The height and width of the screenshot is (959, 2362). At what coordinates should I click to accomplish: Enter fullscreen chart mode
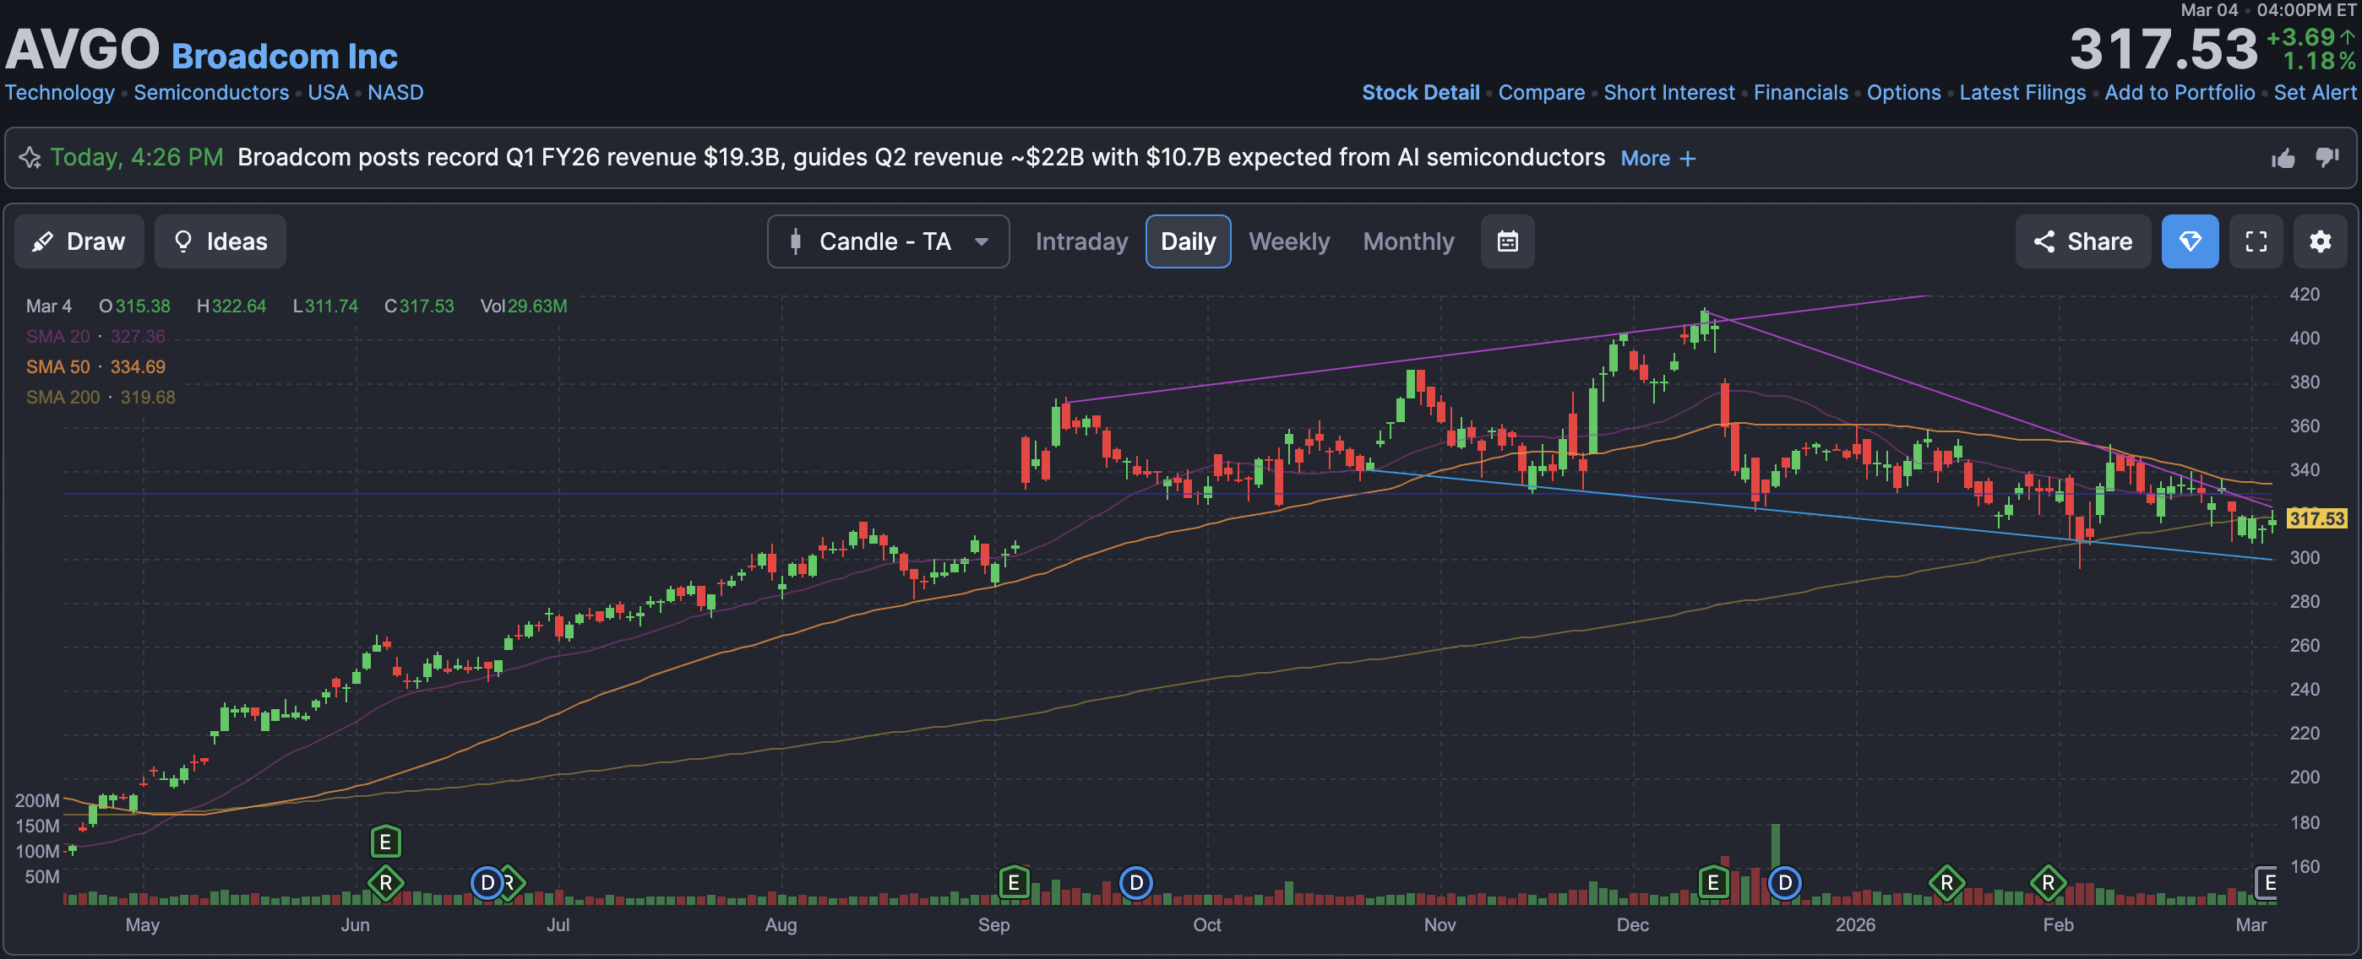(2256, 241)
